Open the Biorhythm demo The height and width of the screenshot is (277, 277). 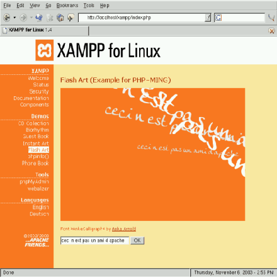[x=37, y=130]
